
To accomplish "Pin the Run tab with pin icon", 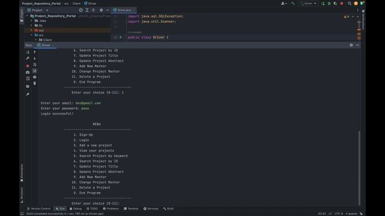I will click(28, 94).
